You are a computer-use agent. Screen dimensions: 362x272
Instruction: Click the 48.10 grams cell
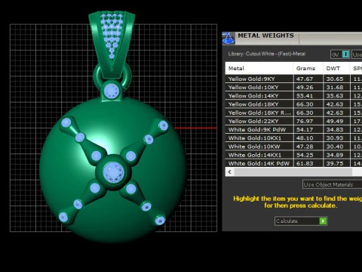pos(308,138)
